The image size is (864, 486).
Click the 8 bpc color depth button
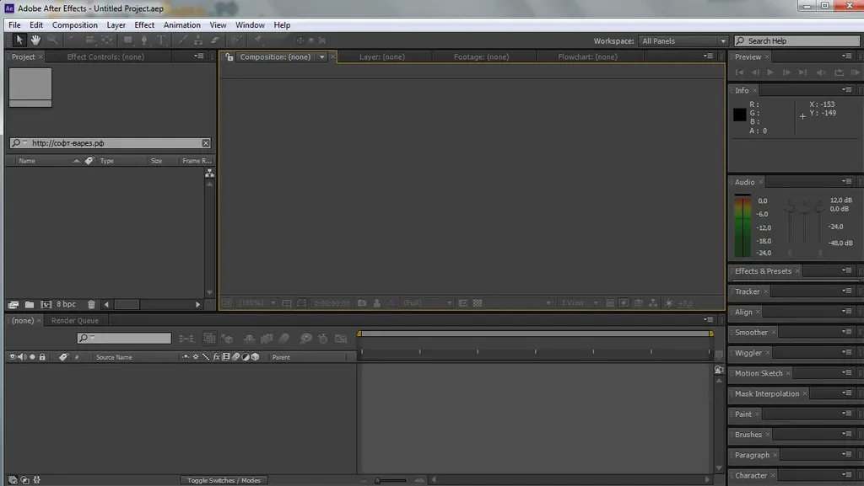[66, 304]
